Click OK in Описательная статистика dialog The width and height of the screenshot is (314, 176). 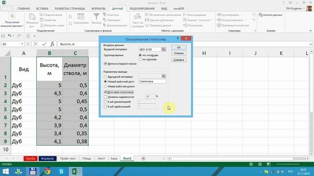(179, 47)
